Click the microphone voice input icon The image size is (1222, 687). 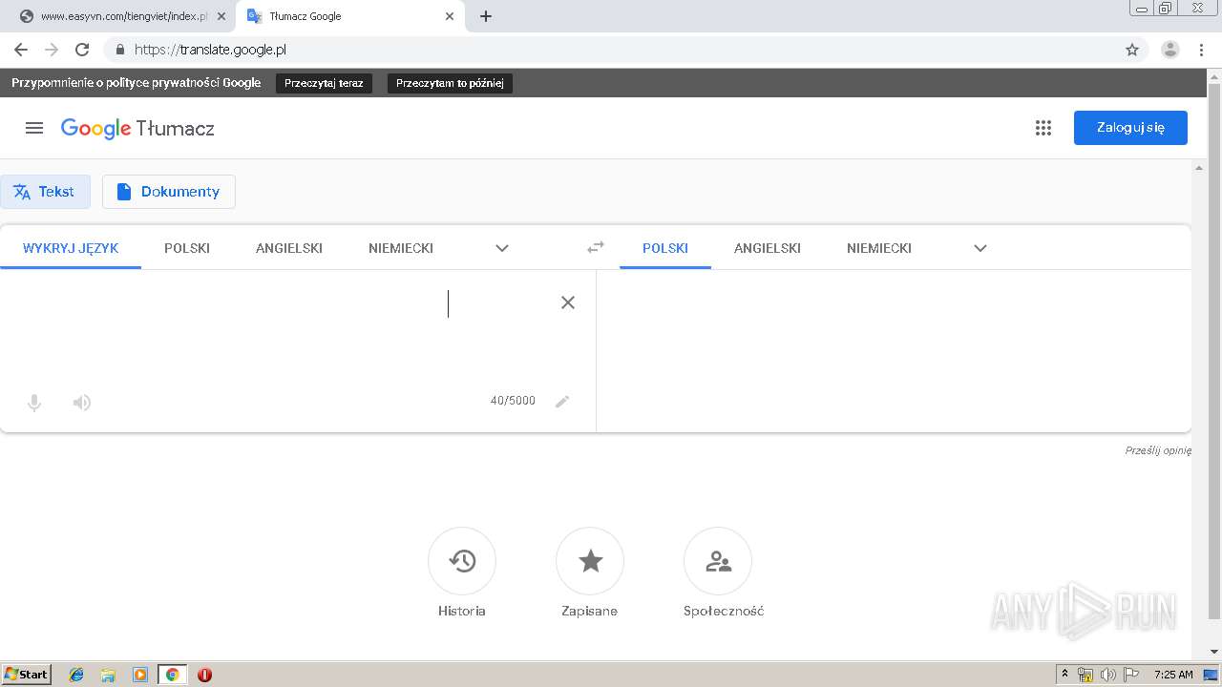point(34,403)
